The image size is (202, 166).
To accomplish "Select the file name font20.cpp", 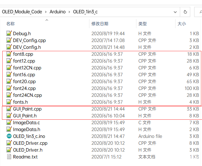I will (x=24, y=82).
